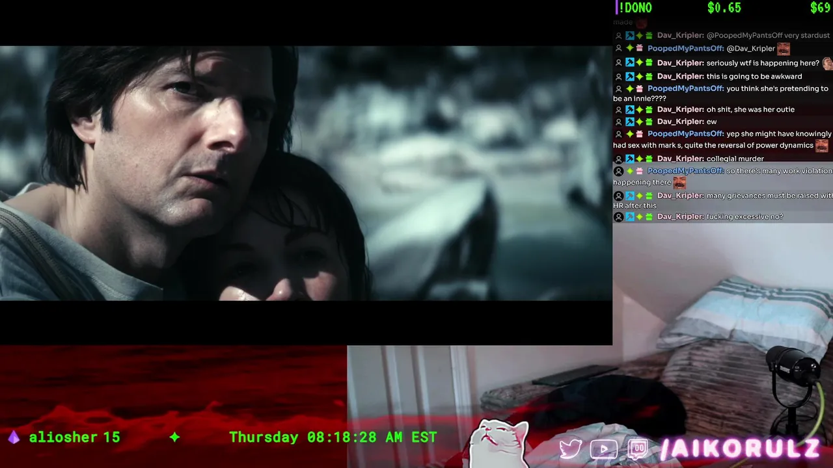Click green star badge on 'her outie' row
This screenshot has height=468, width=833.
pos(639,110)
